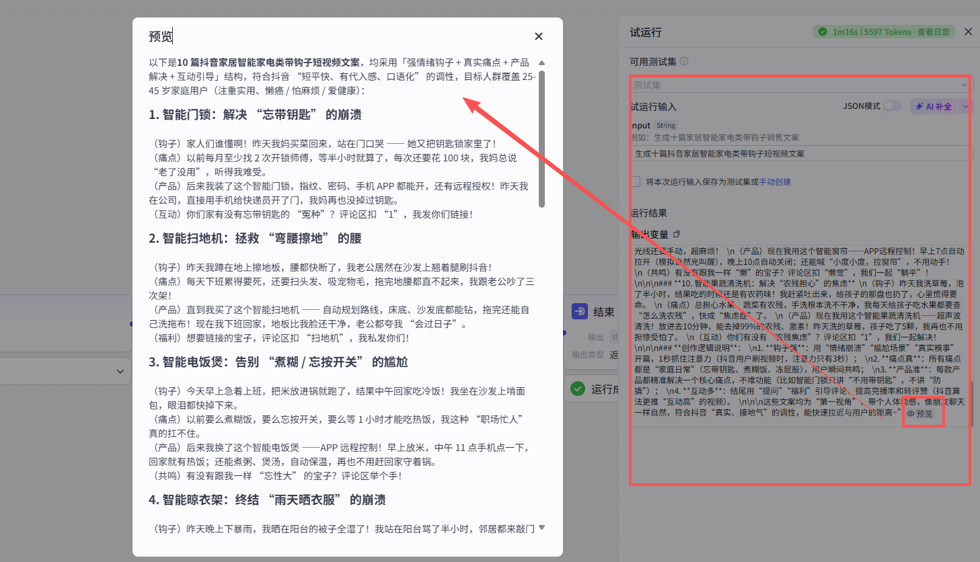980x562 pixels.
Task: Click the 手动创建 link
Action: [775, 182]
